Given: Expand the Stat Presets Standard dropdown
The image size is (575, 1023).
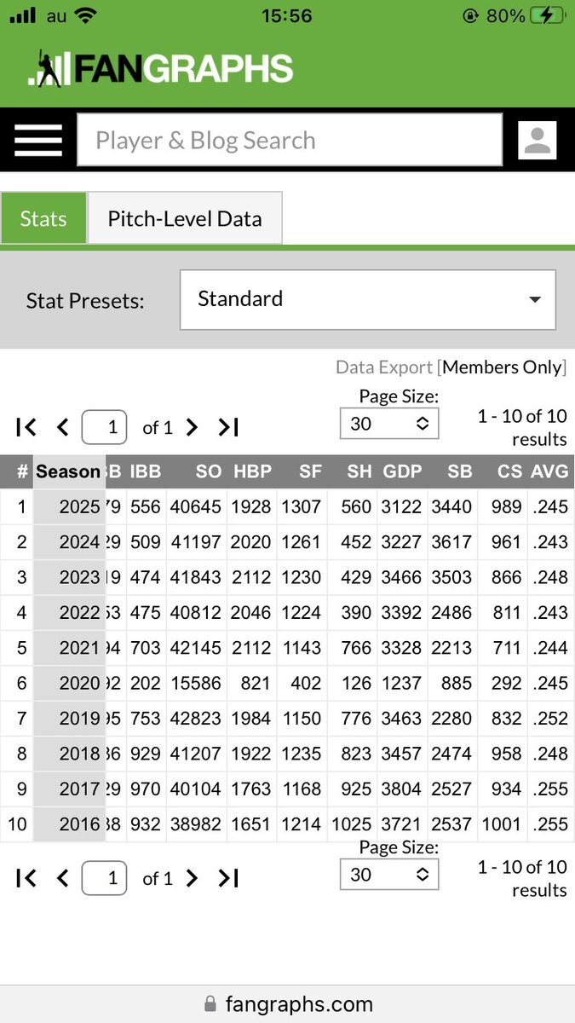Looking at the screenshot, I should (x=367, y=299).
